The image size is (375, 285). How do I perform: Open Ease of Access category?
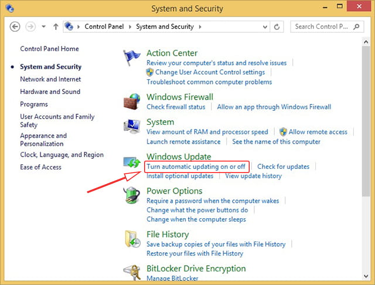point(40,167)
